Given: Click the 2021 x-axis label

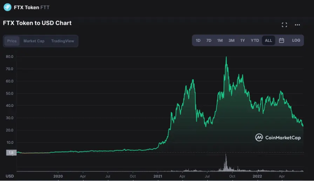Looking at the screenshot, I should pyautogui.click(x=158, y=176).
